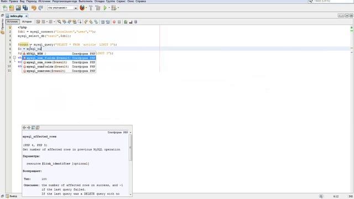Click the Debug Project icon
This screenshot has width=354, height=199.
(114, 8)
